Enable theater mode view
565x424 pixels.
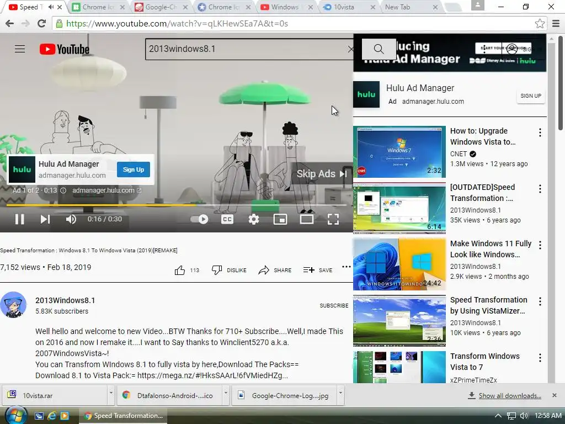click(307, 219)
